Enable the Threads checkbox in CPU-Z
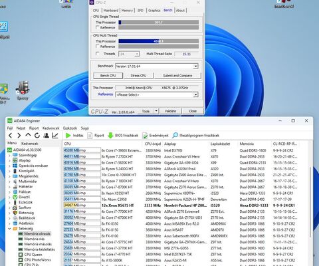The width and height of the screenshot is (319, 266). (97, 54)
